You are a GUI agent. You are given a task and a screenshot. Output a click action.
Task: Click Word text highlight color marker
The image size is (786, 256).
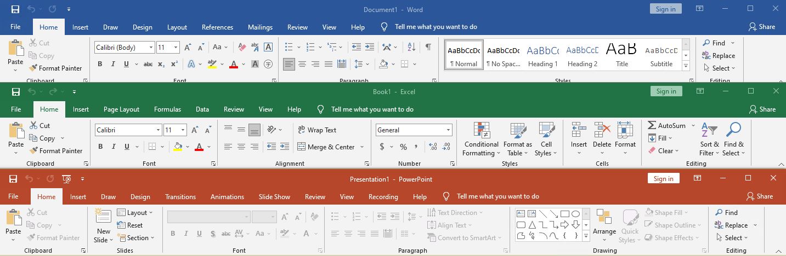212,64
